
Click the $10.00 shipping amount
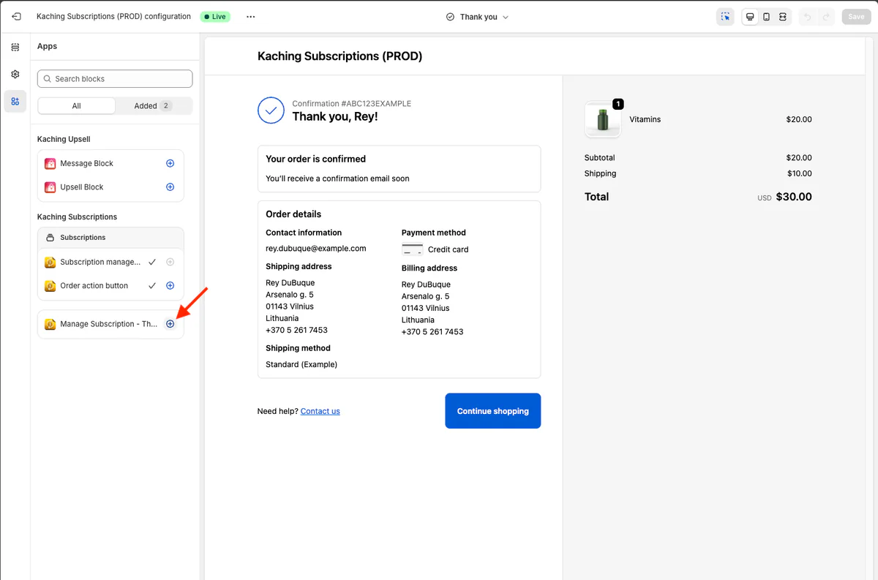(x=799, y=173)
